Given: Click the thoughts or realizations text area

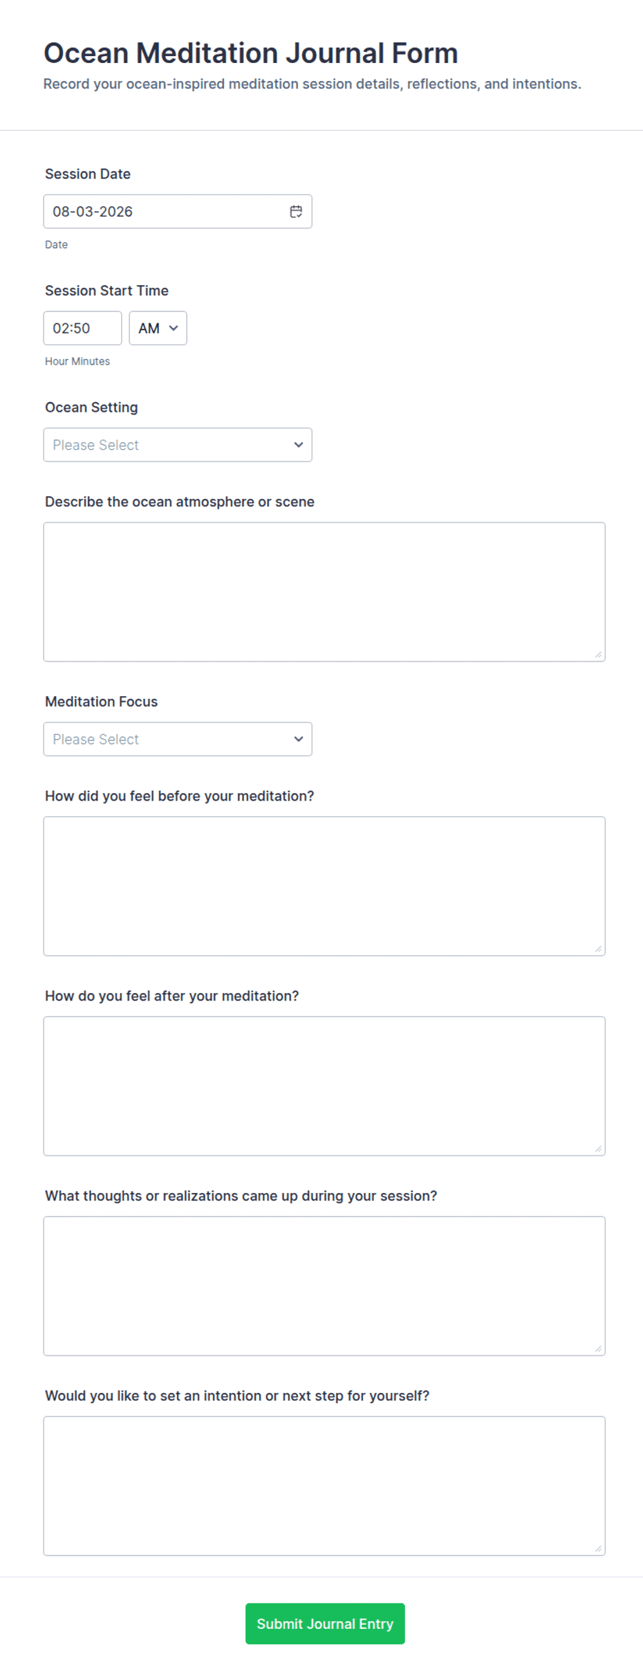Looking at the screenshot, I should point(324,1286).
